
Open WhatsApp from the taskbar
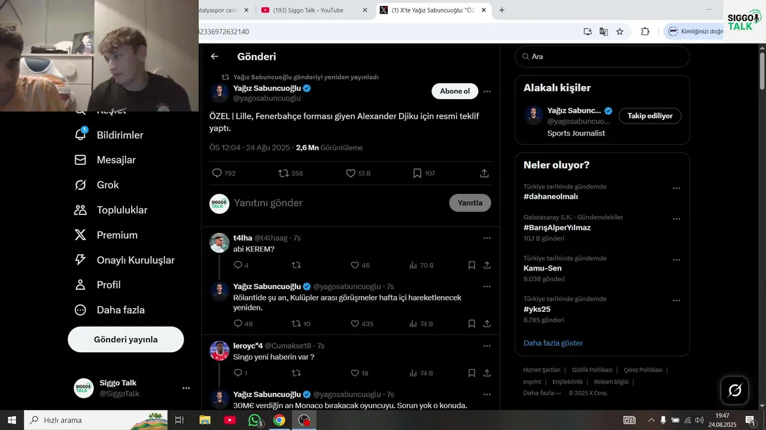(255, 420)
